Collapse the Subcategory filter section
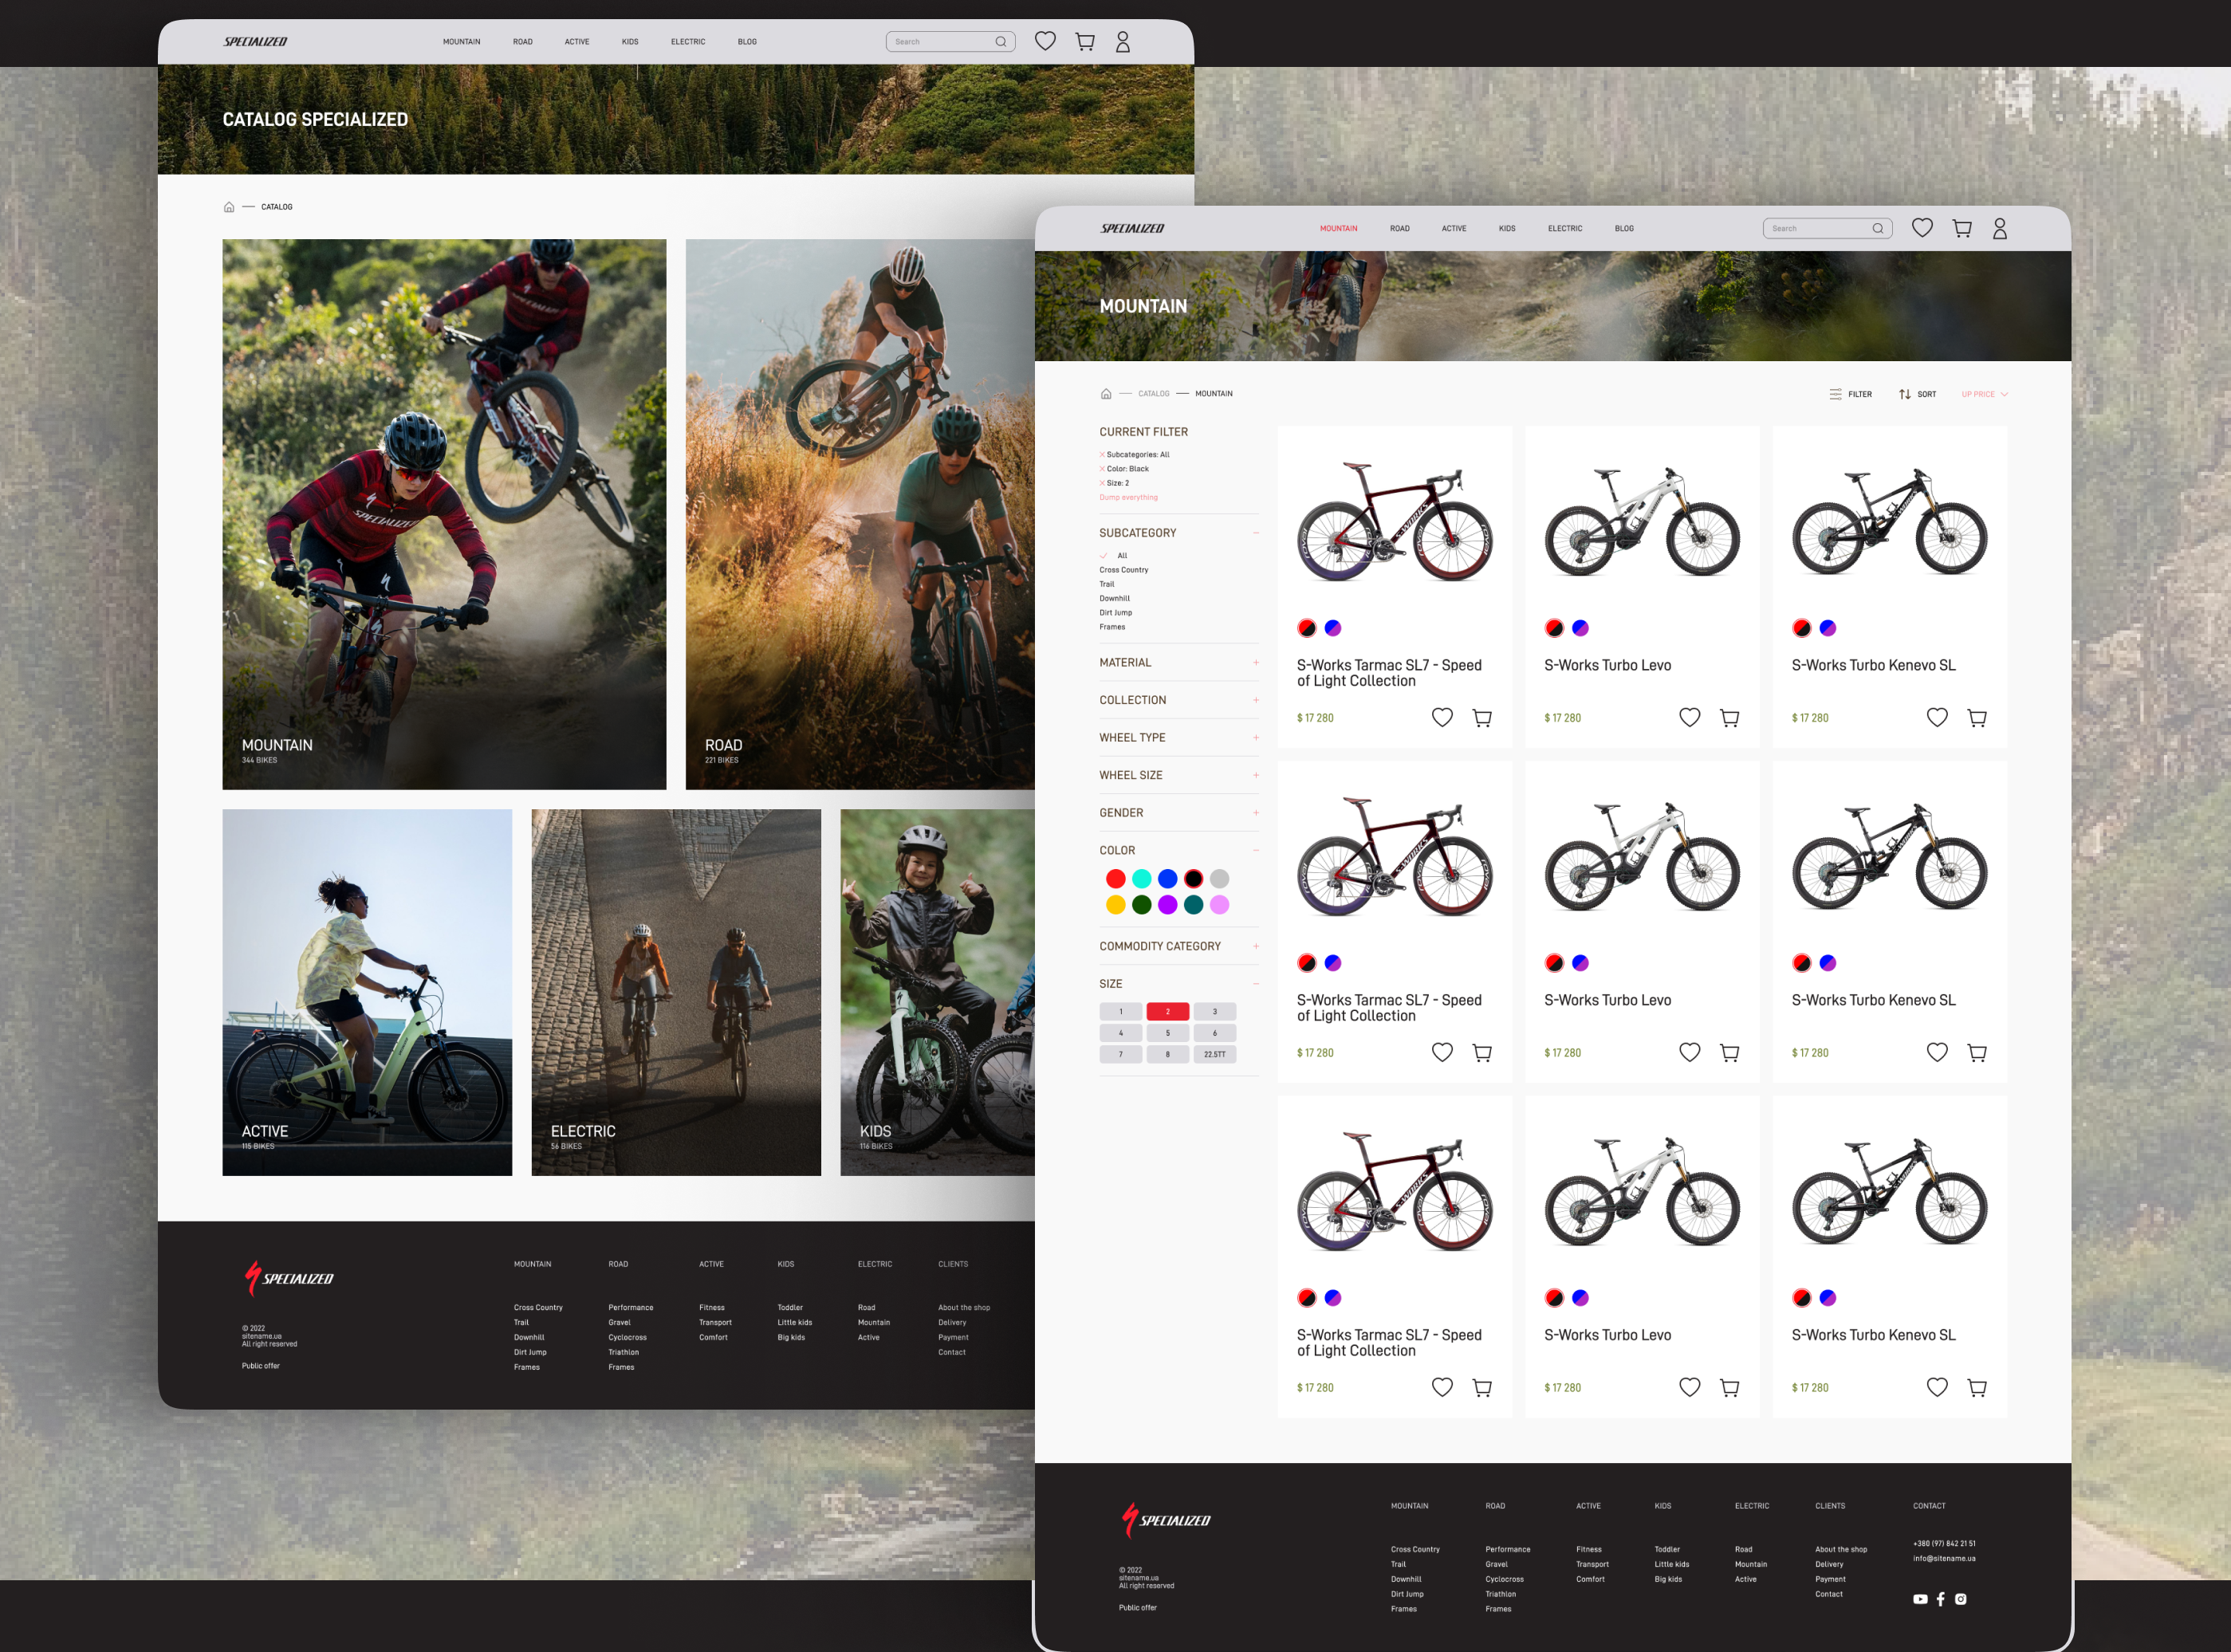This screenshot has height=1652, width=2231. coord(1256,533)
